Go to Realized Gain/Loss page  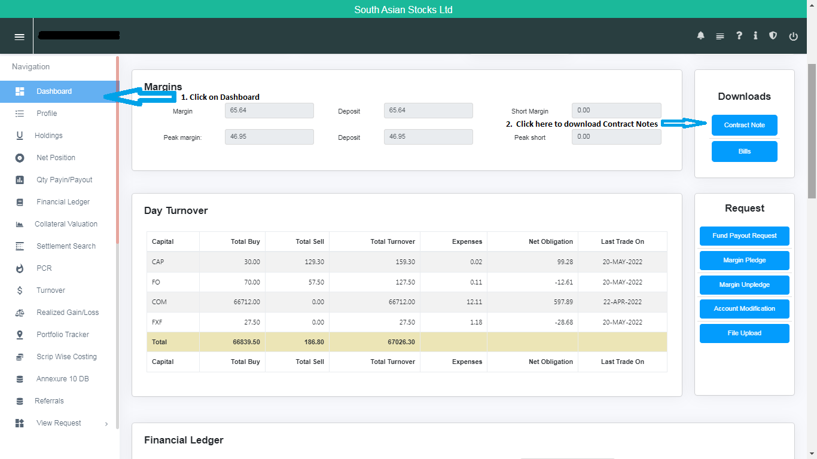click(68, 313)
